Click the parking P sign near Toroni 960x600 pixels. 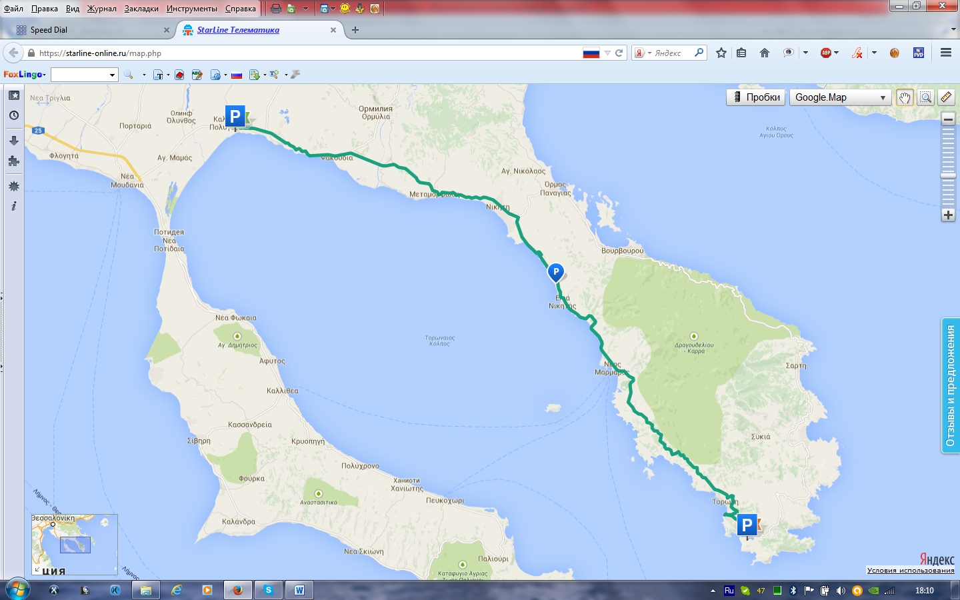point(747,525)
